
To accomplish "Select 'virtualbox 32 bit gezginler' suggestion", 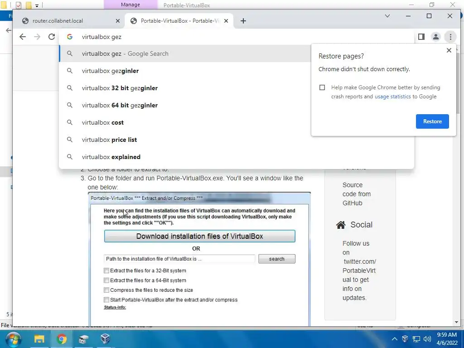I will pos(185,88).
